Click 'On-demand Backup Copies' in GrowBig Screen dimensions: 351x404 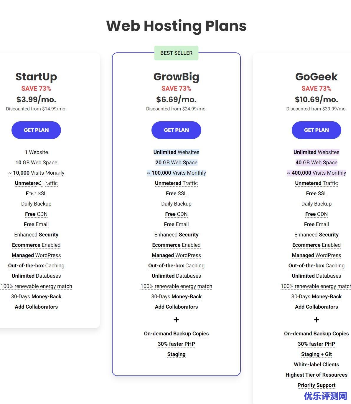[x=176, y=334]
